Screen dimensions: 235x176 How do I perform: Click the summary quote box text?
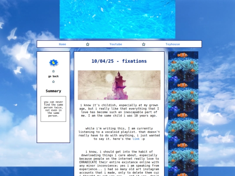click(x=54, y=109)
